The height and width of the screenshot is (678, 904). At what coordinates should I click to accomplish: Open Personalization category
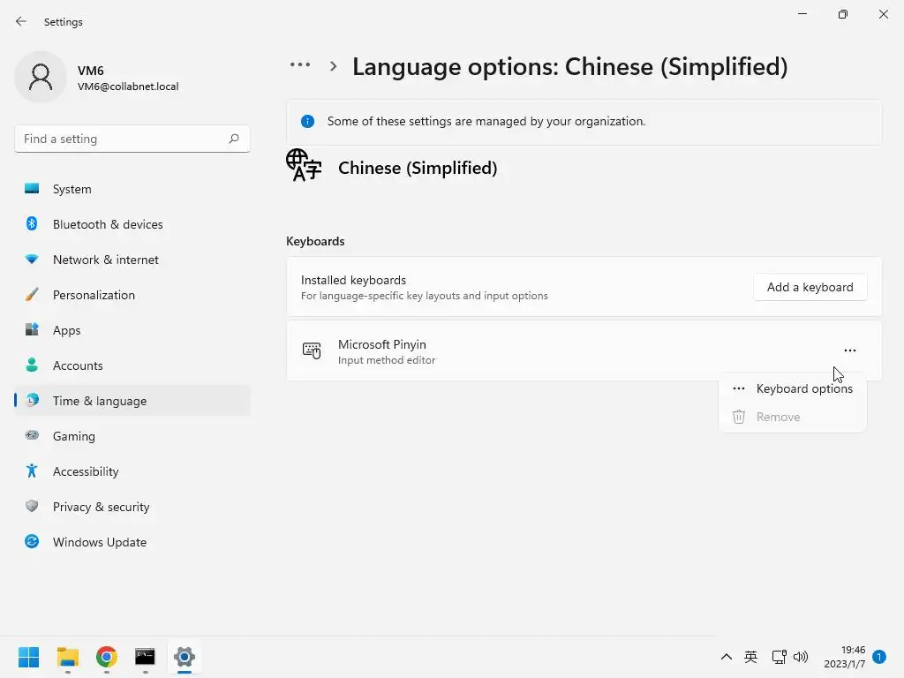click(132, 295)
